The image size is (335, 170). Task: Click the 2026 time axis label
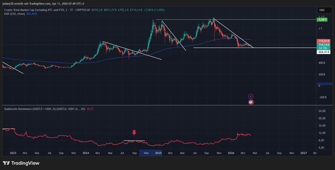pos(231,153)
